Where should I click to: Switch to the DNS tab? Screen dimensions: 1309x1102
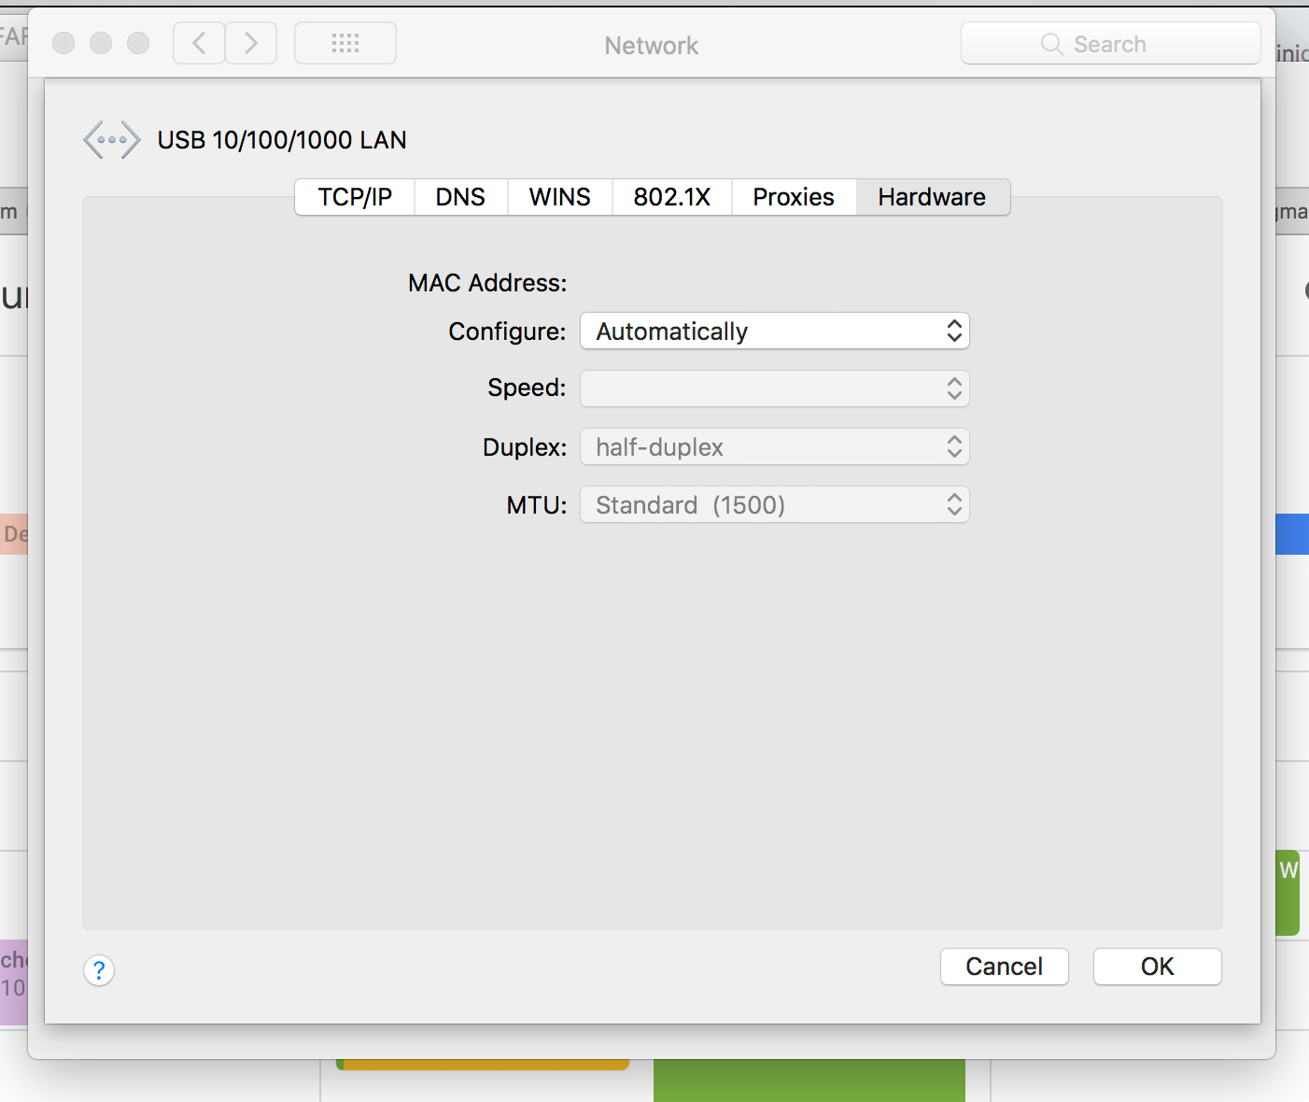pyautogui.click(x=460, y=197)
